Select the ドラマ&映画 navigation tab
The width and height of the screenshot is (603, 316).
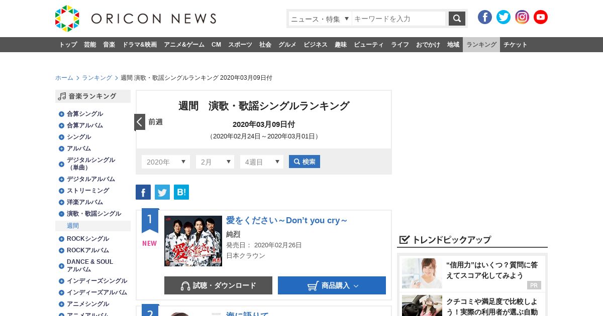tap(139, 45)
